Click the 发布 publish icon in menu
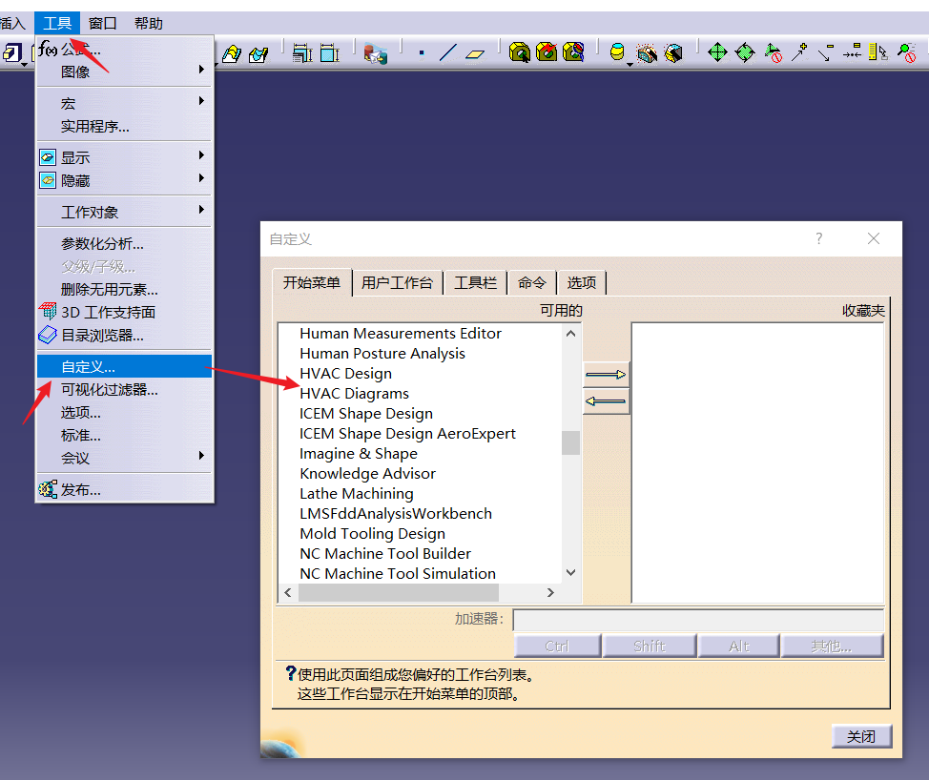 (x=48, y=489)
